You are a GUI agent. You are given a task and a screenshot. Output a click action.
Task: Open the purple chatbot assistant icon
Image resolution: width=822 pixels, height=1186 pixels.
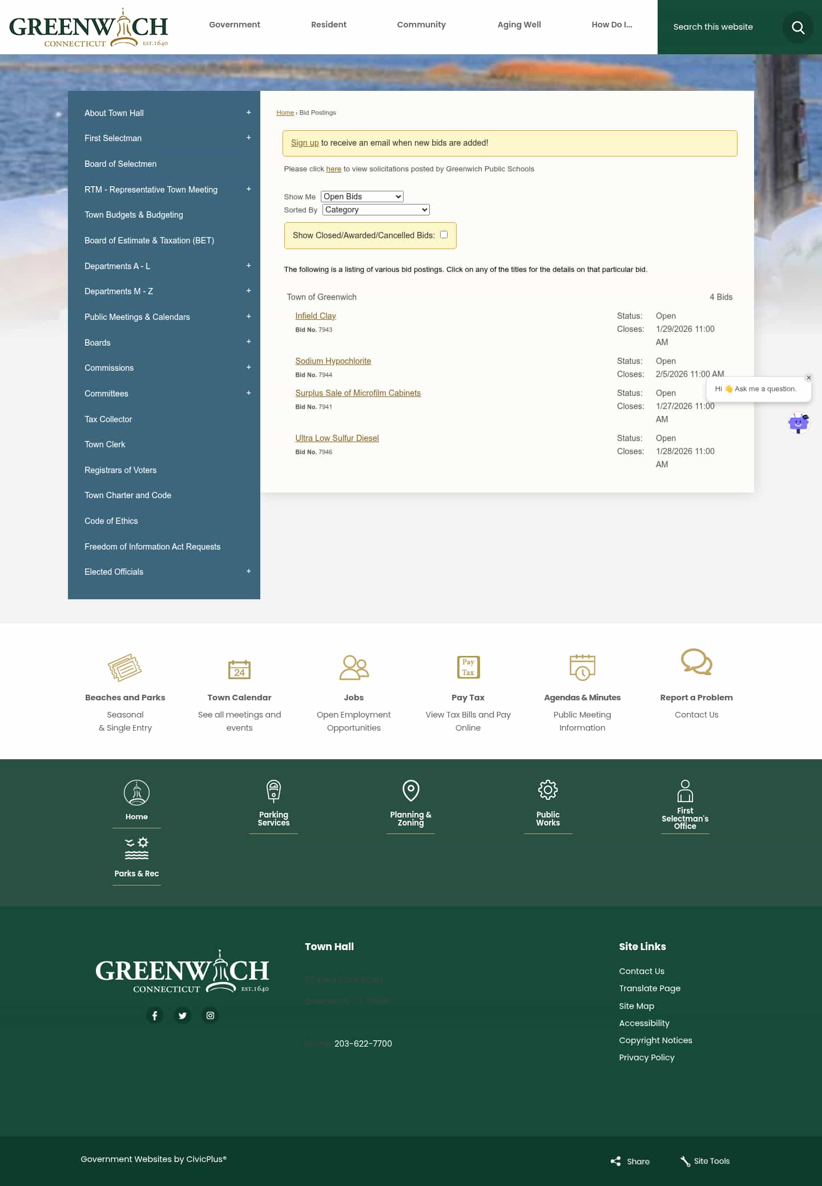(x=799, y=423)
